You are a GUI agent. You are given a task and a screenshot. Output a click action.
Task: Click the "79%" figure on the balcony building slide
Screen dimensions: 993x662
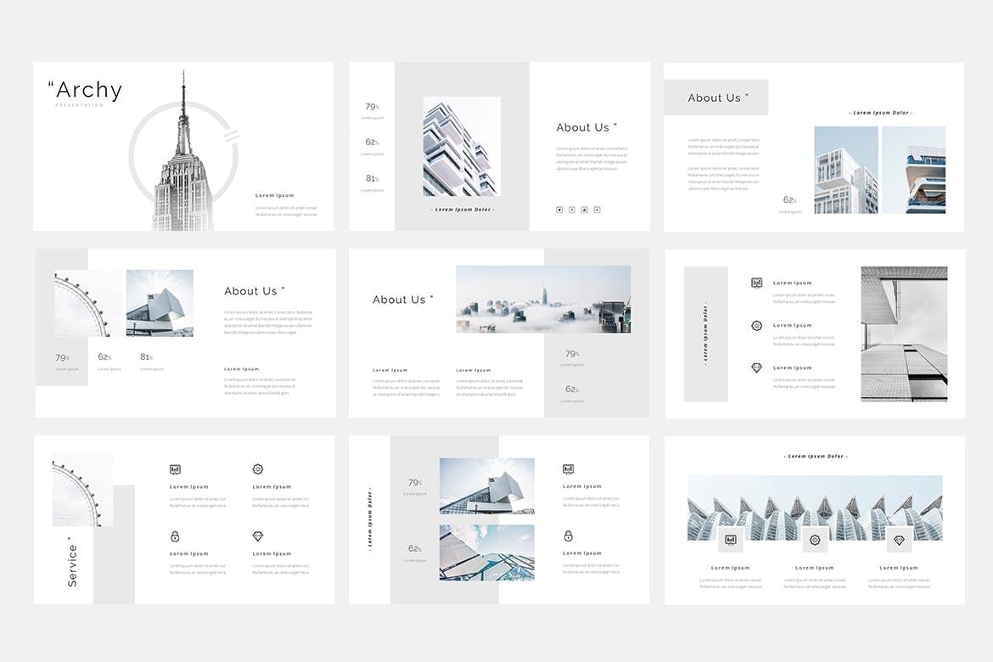(373, 106)
